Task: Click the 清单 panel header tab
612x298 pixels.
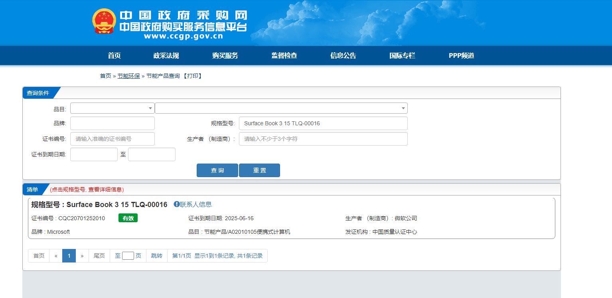Action: tap(33, 189)
